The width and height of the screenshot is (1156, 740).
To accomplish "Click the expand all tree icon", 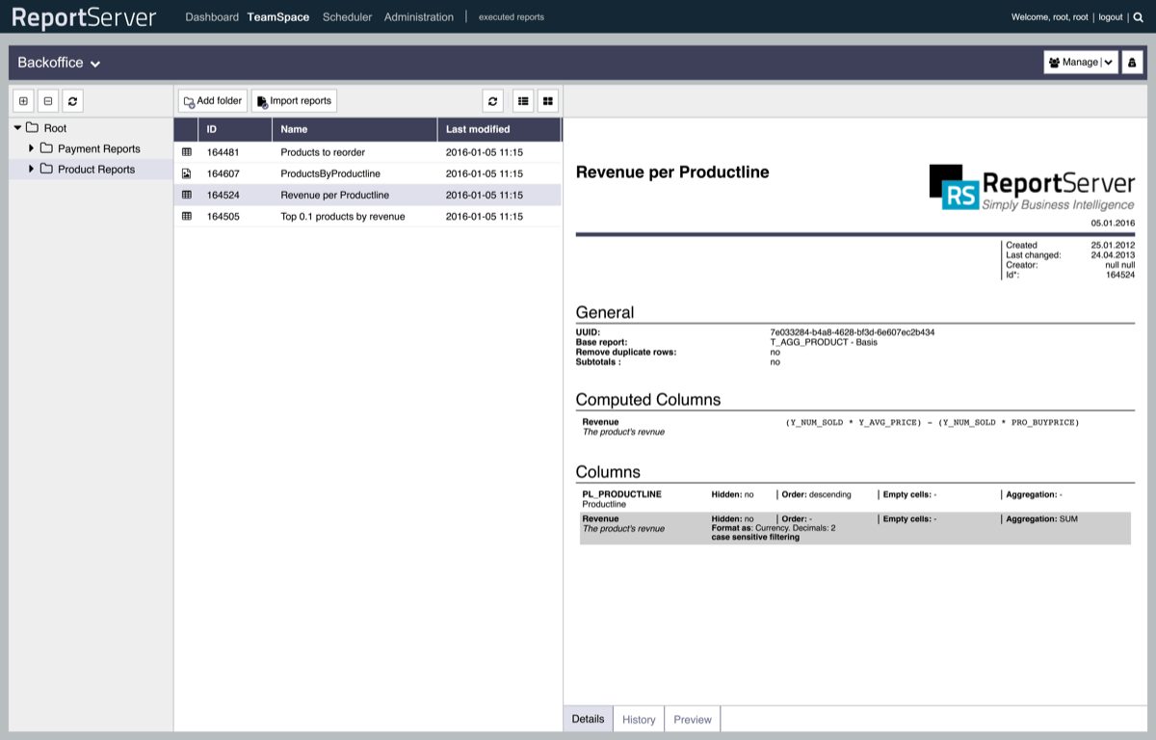I will tap(23, 100).
